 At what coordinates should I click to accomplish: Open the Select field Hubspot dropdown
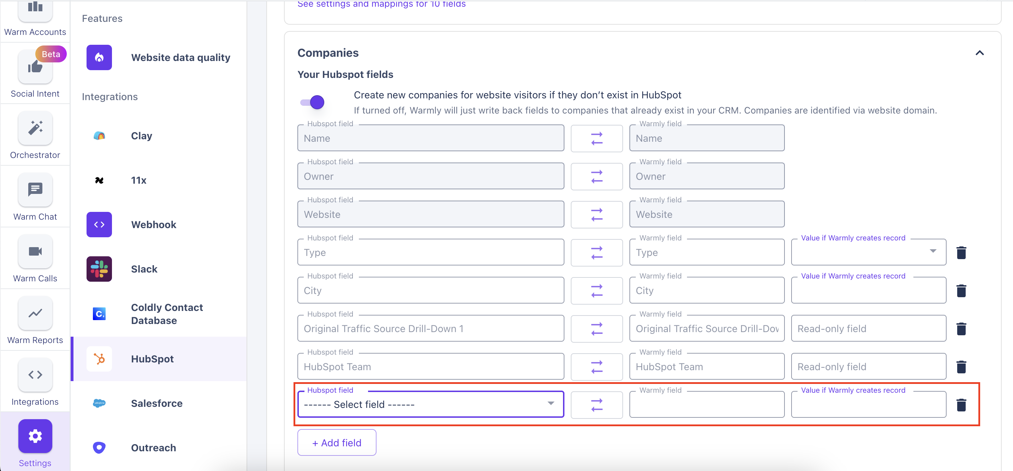coord(431,405)
